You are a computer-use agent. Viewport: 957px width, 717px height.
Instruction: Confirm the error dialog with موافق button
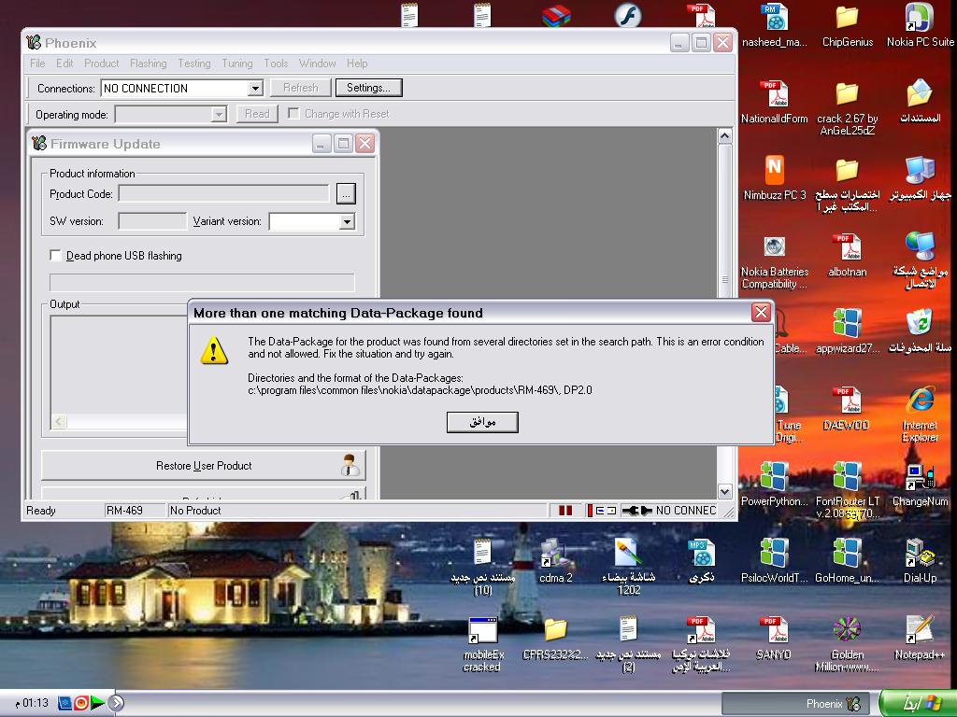pyautogui.click(x=483, y=422)
